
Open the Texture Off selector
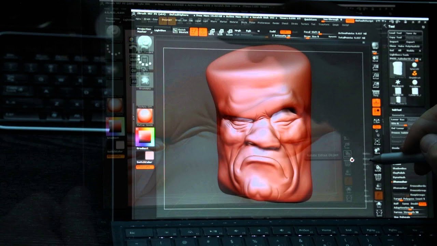pos(145,99)
